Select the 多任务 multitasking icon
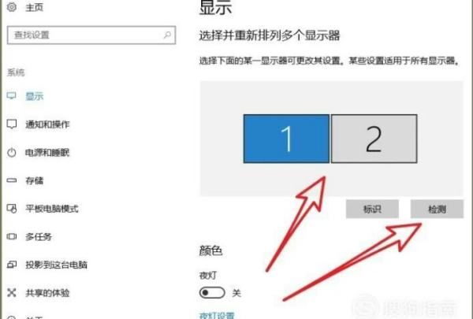 pos(12,236)
